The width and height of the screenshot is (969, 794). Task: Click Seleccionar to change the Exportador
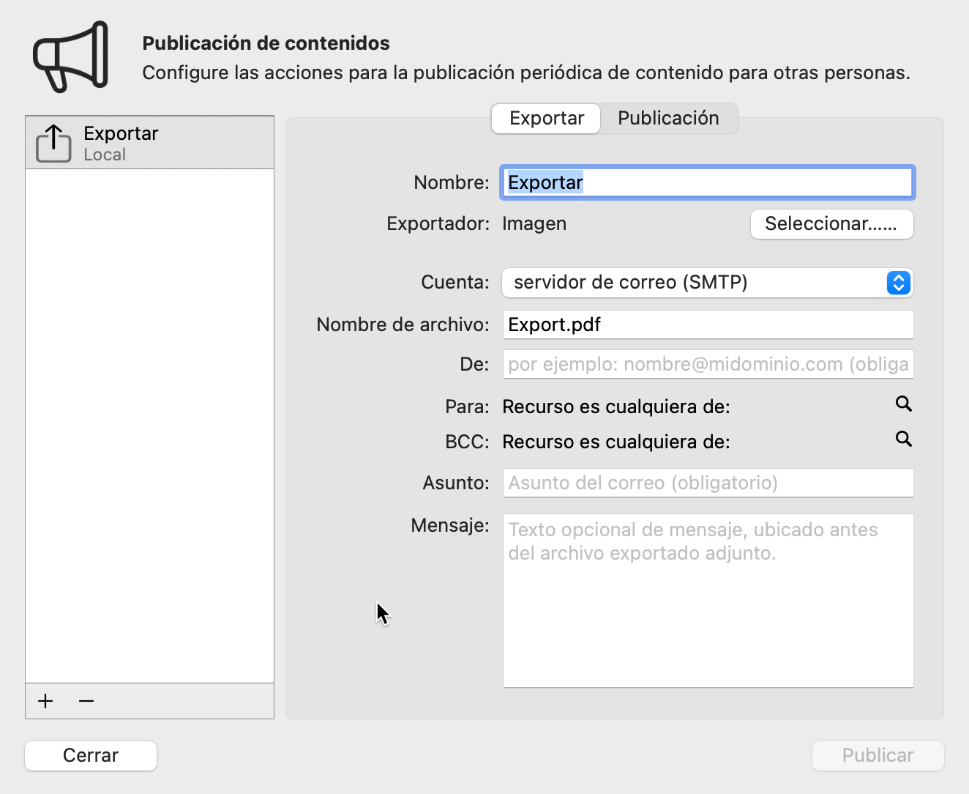[x=831, y=224]
